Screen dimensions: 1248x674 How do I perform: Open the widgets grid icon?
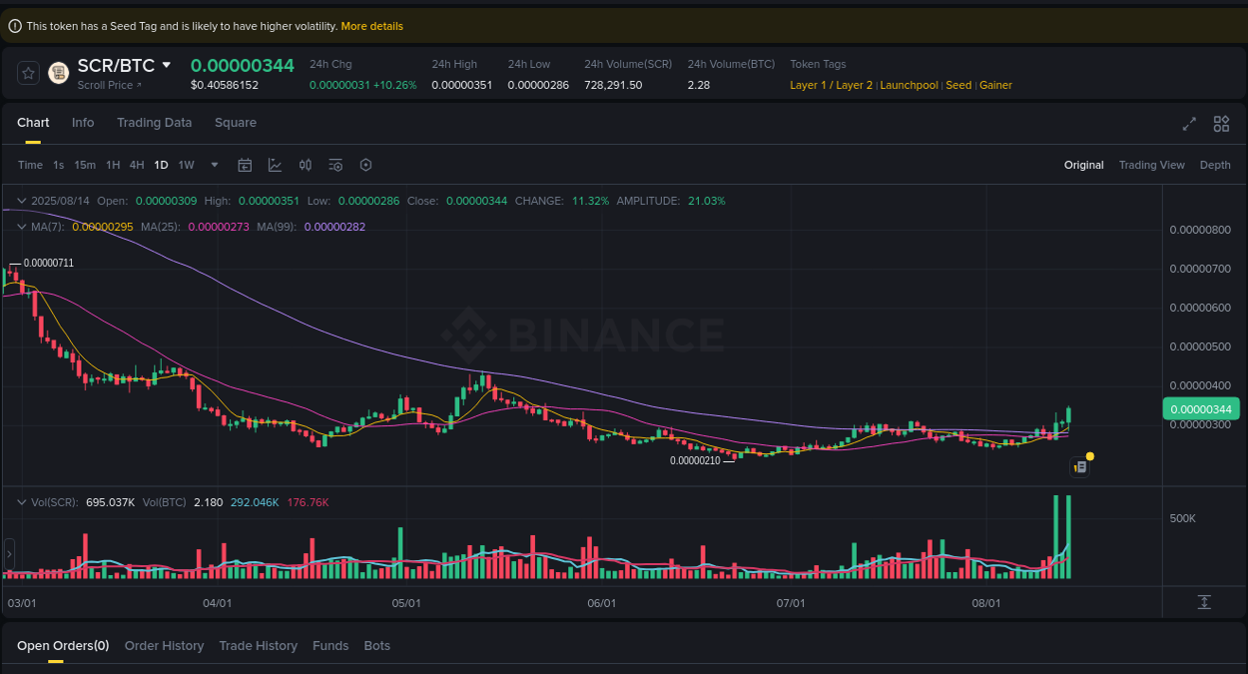point(1221,124)
